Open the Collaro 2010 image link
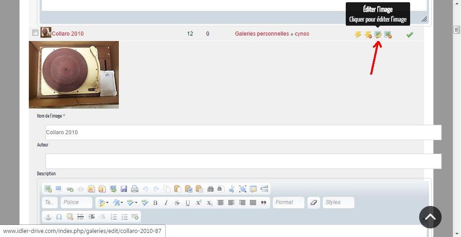461x237 pixels. click(68, 34)
